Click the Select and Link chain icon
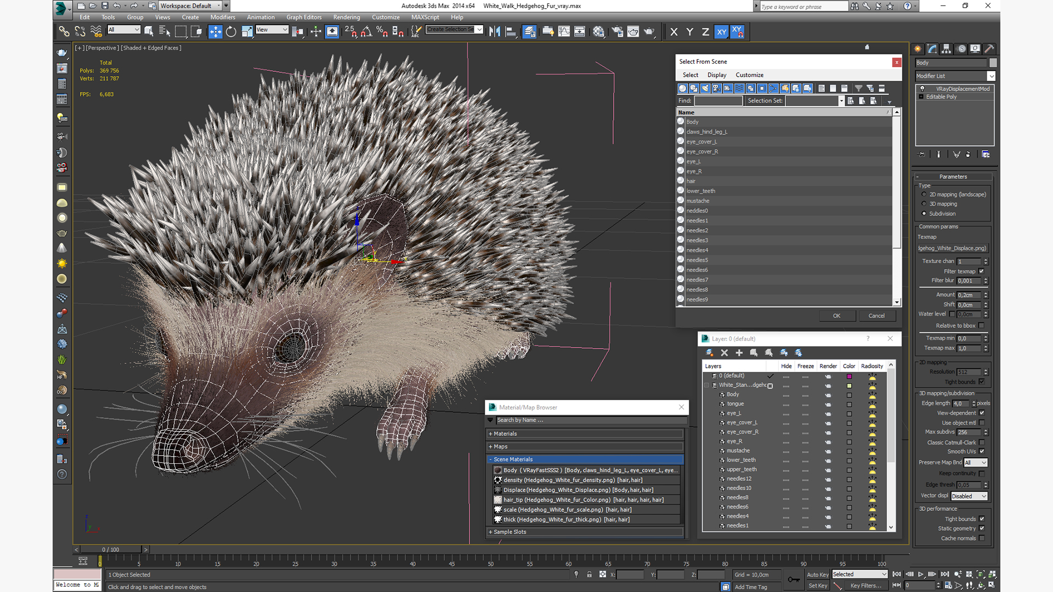This screenshot has width=1053, height=592. coord(64,32)
